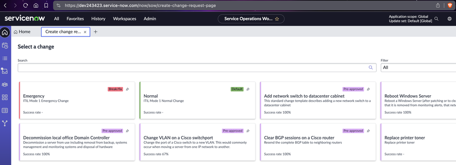Viewport: 456px width, 165px height.
Task: Click the green Default tag on Normal card
Action: (x=237, y=89)
